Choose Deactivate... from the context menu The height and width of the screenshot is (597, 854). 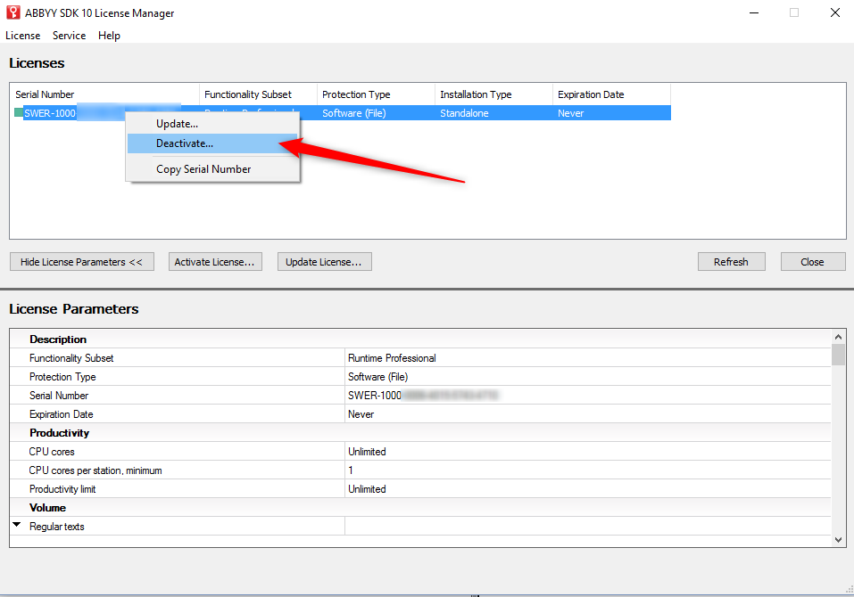coord(212,143)
